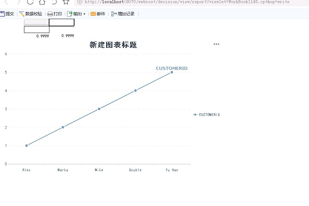This screenshot has height=206, width=309.
Task: Click the Double axis label
Action: (x=135, y=170)
